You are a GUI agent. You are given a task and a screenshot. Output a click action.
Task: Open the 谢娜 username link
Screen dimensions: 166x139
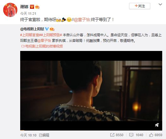[x=24, y=7]
